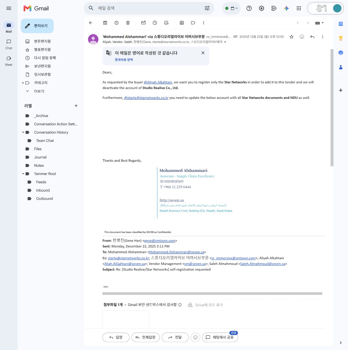Reply using the arrow in the message header

(x=312, y=37)
